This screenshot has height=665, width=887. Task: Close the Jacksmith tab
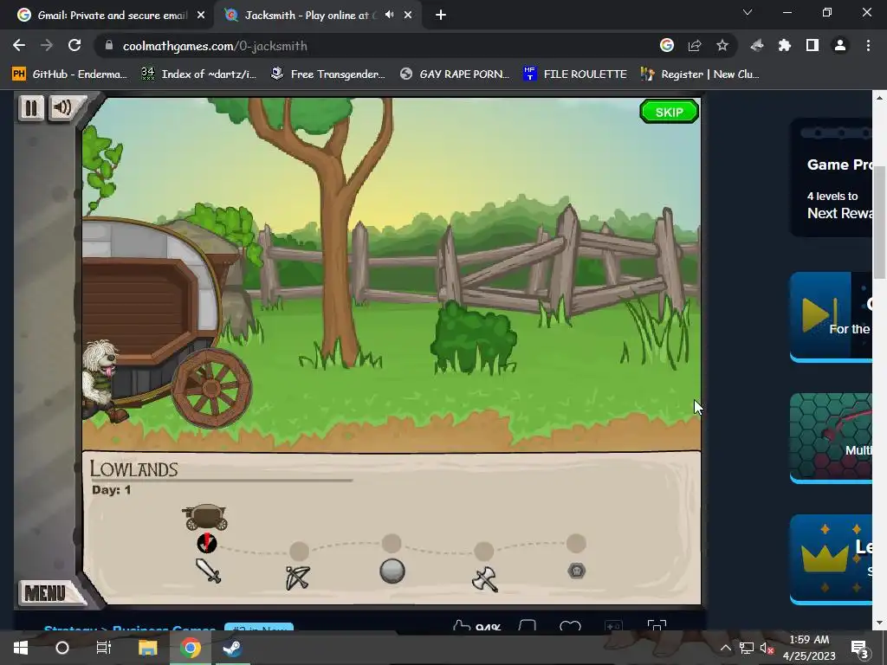tap(408, 16)
